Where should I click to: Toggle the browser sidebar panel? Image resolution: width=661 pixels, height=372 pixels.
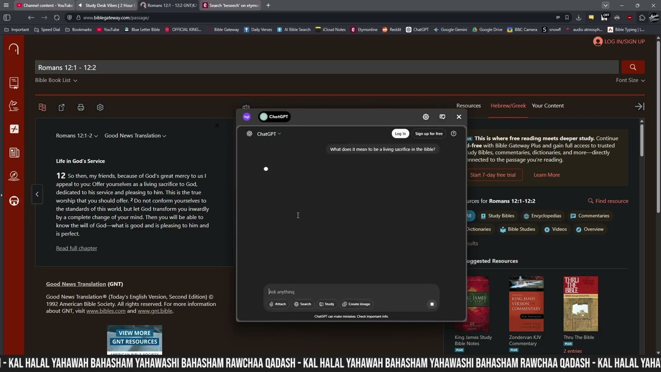point(7,18)
